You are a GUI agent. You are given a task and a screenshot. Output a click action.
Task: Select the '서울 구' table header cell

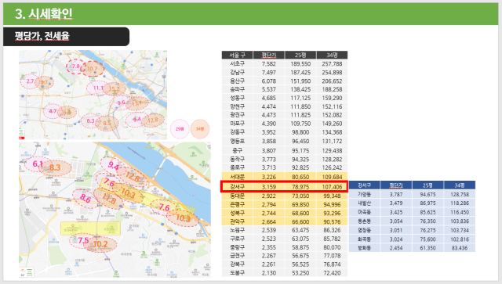237,55
